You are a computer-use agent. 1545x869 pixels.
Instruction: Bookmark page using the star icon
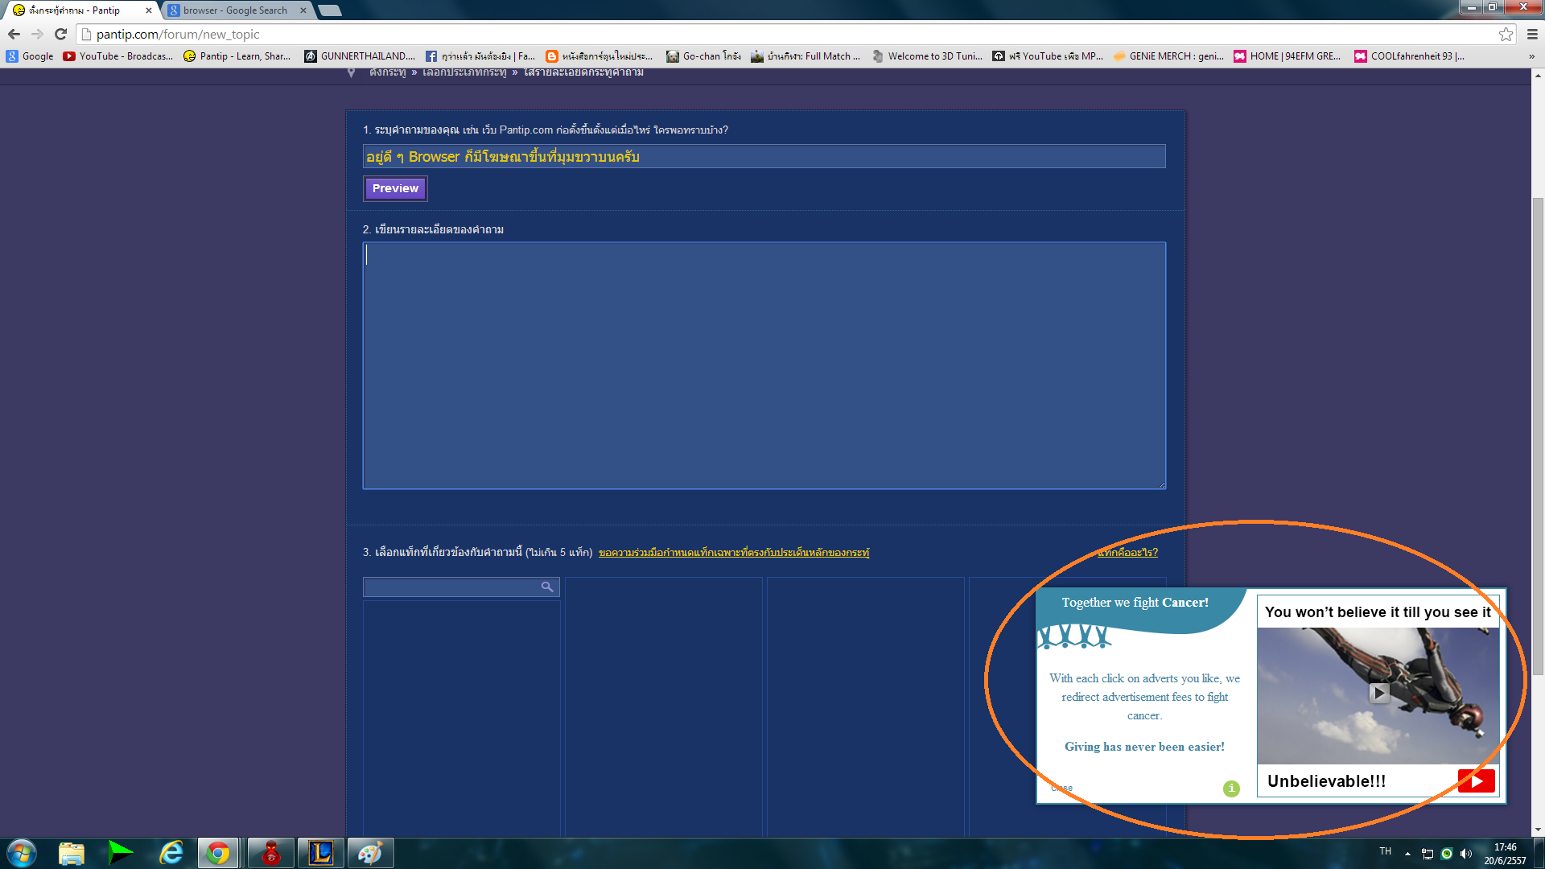[1506, 34]
